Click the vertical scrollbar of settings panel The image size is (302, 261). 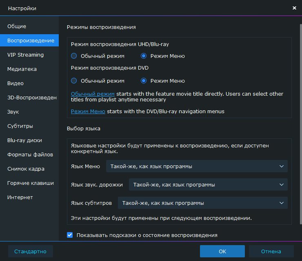click(301, 124)
